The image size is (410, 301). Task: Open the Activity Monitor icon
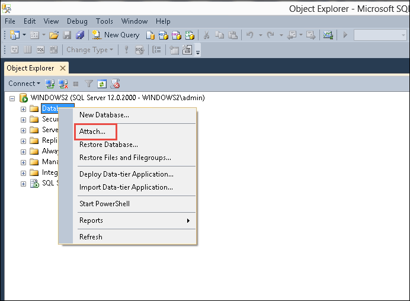[328, 35]
